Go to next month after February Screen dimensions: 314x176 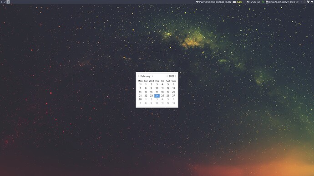pos(152,76)
